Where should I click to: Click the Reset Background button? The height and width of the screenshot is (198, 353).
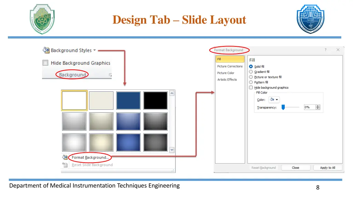click(263, 167)
